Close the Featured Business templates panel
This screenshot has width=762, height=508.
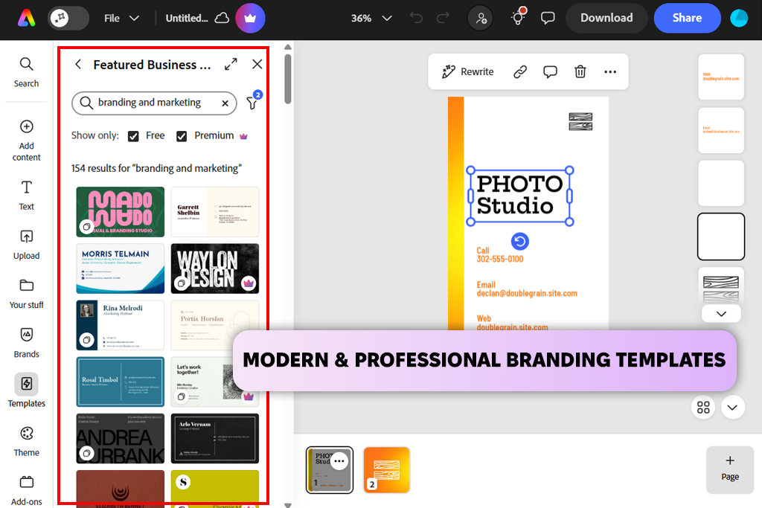point(257,64)
